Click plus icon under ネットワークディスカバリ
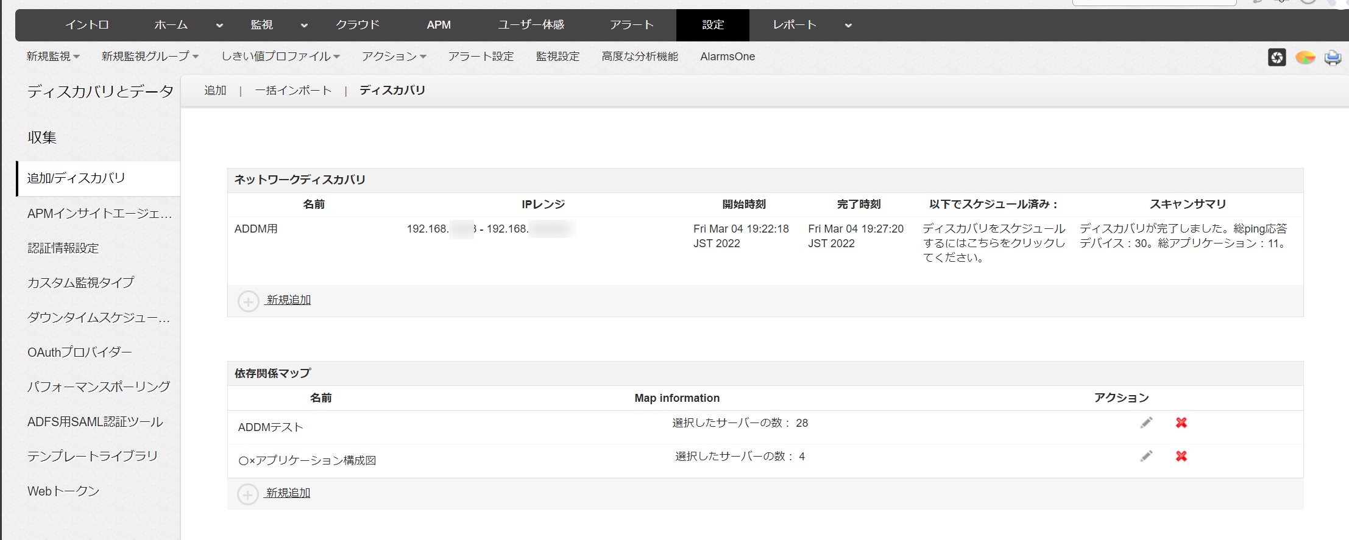 pos(248,301)
